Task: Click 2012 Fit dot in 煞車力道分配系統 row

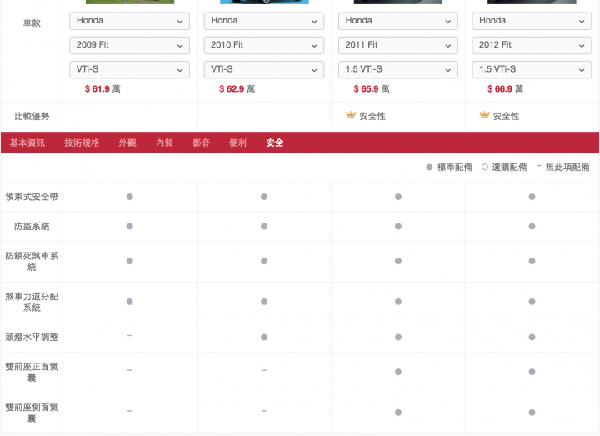Action: (x=532, y=302)
